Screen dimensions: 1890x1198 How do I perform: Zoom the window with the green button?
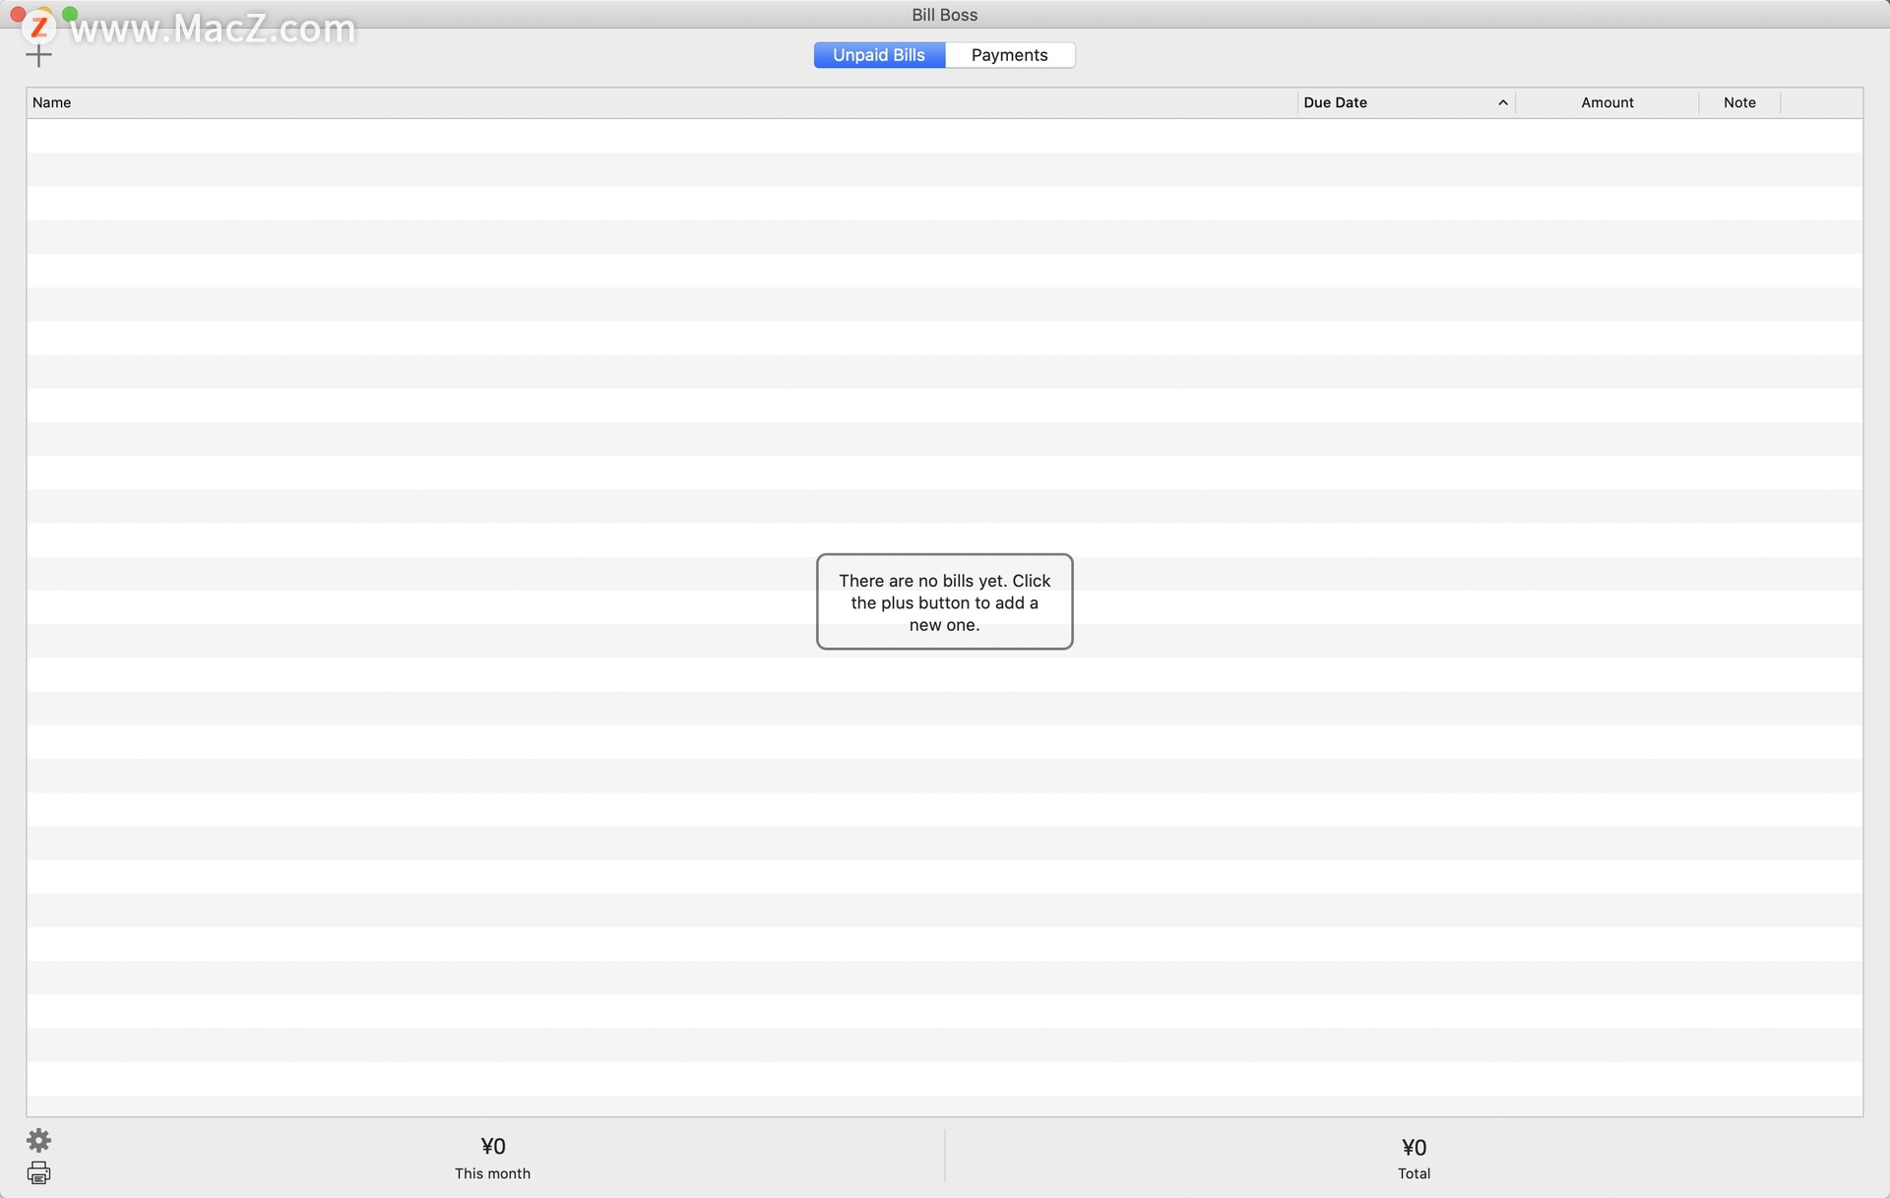[x=70, y=14]
